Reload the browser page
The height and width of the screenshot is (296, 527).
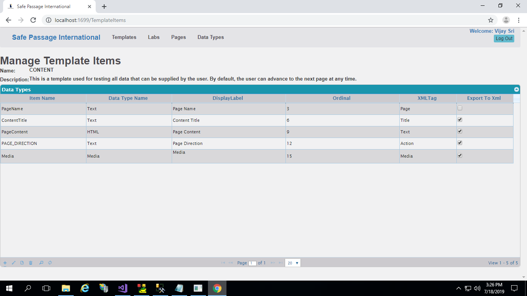(x=33, y=20)
